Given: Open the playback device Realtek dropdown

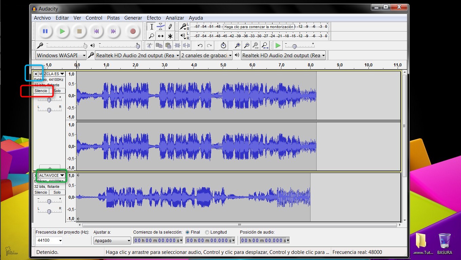Looking at the screenshot, I should click(283, 55).
